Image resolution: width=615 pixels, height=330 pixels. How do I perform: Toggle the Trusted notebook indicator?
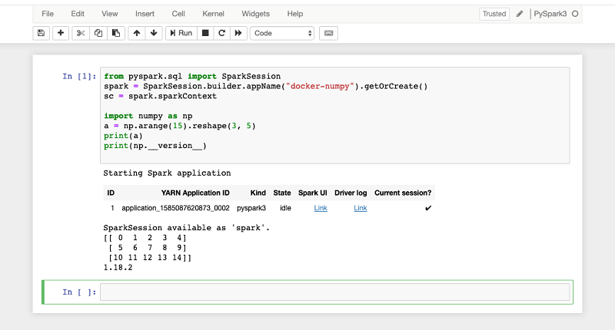pyautogui.click(x=494, y=14)
